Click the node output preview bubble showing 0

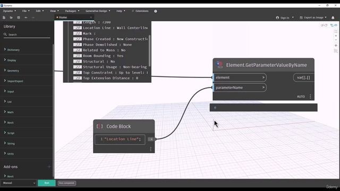pyautogui.click(x=263, y=107)
